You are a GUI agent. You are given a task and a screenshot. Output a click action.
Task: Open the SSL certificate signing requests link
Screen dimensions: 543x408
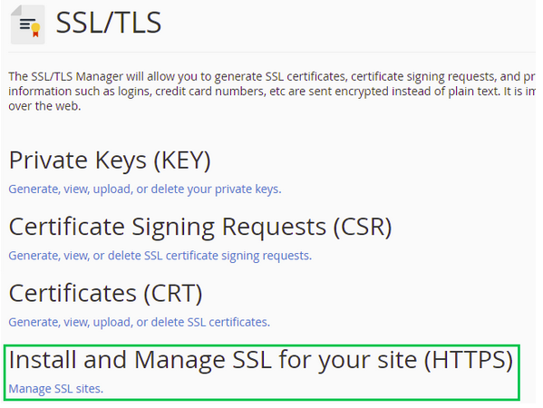click(x=160, y=256)
